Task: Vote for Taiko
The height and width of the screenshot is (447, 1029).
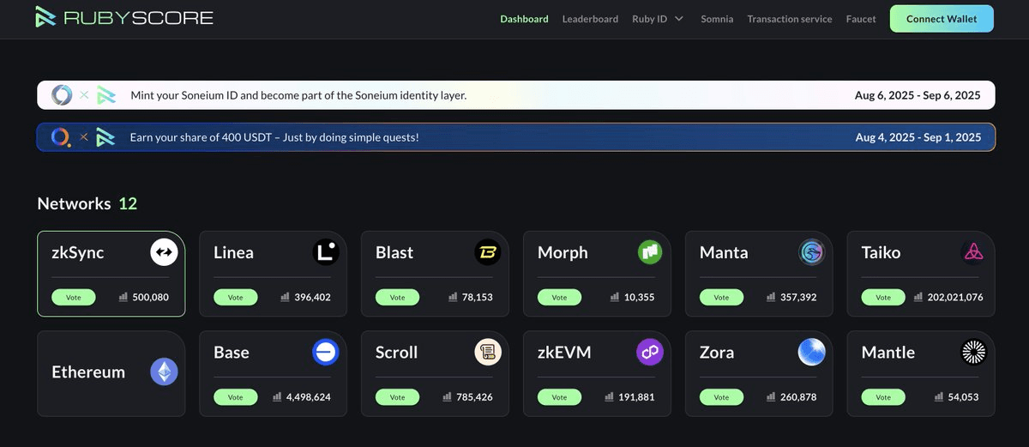Action: click(x=883, y=297)
